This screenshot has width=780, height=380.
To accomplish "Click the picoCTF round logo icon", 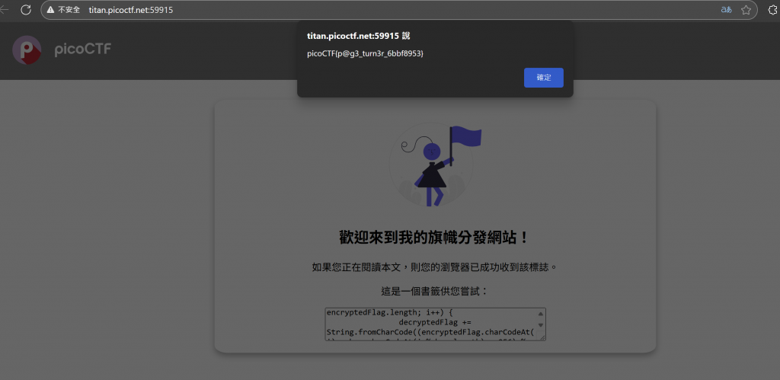I will [x=27, y=49].
